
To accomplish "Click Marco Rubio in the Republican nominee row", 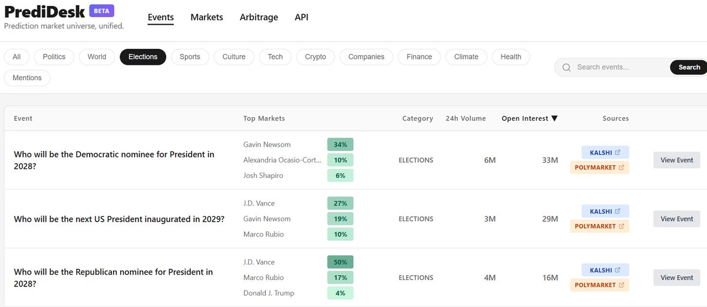I will coord(263,278).
